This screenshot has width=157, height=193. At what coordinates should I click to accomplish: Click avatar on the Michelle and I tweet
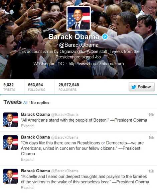coord(11,176)
